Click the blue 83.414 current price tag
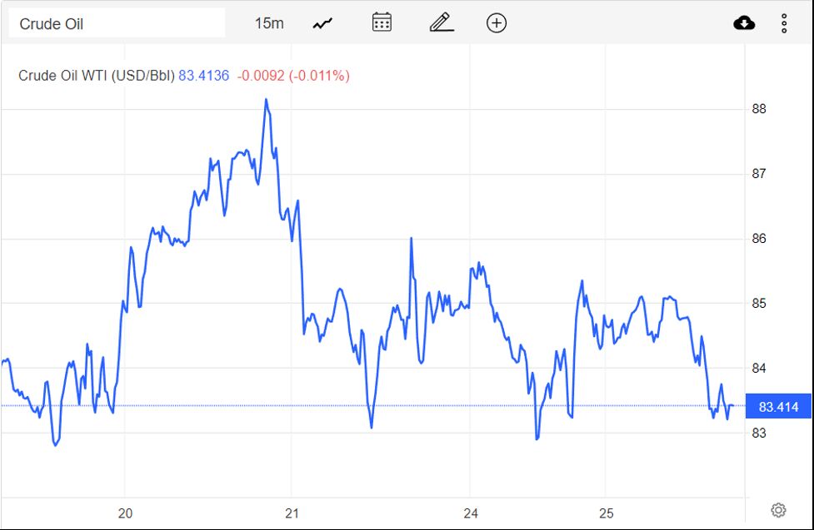 point(778,407)
